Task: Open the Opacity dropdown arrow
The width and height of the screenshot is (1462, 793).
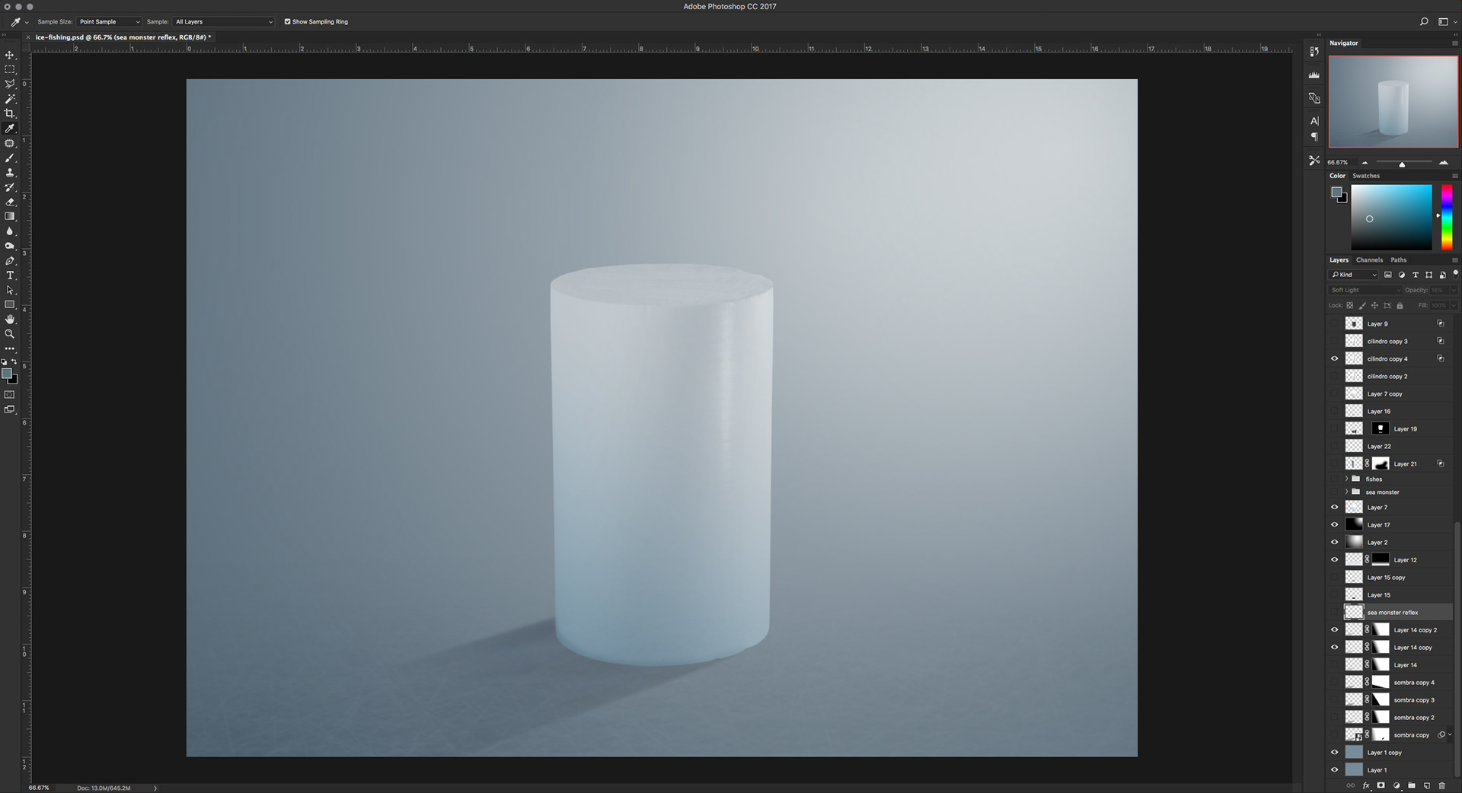Action: point(1454,290)
